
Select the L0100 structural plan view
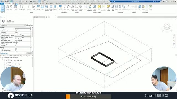point(9,62)
